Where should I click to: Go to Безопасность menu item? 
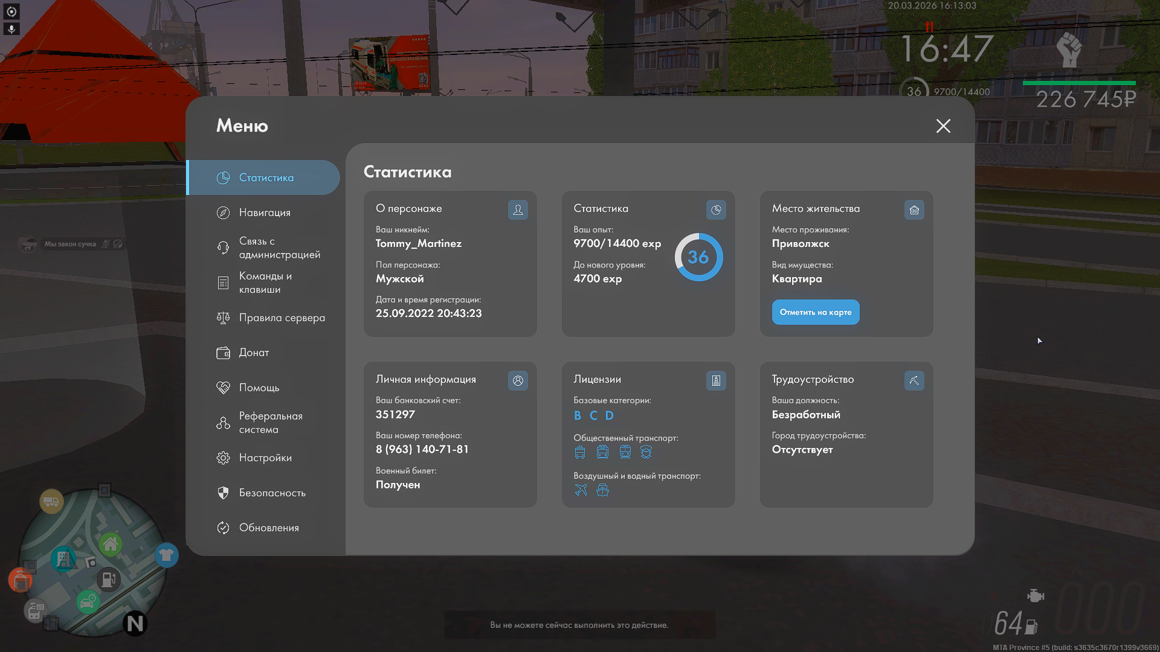tap(272, 493)
